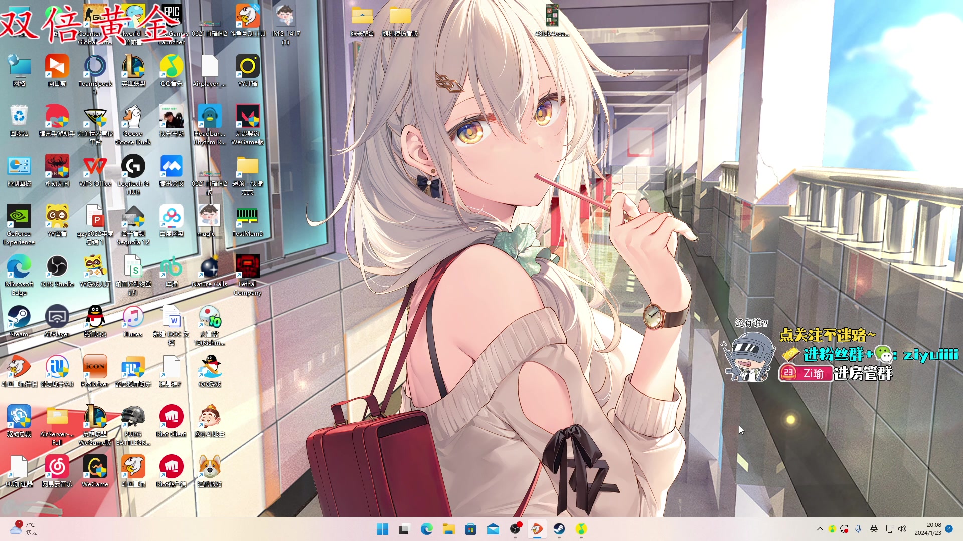Open the TeamSpeak 3 desktop shortcut
963x541 pixels.
pyautogui.click(x=95, y=73)
